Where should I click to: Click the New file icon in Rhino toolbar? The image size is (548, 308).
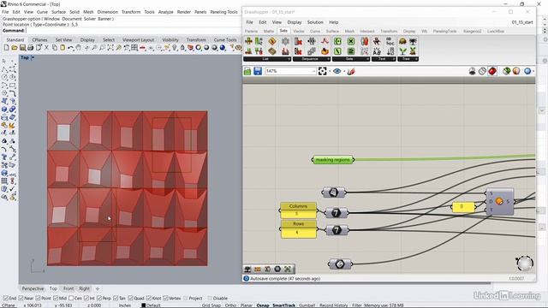coord(7,48)
